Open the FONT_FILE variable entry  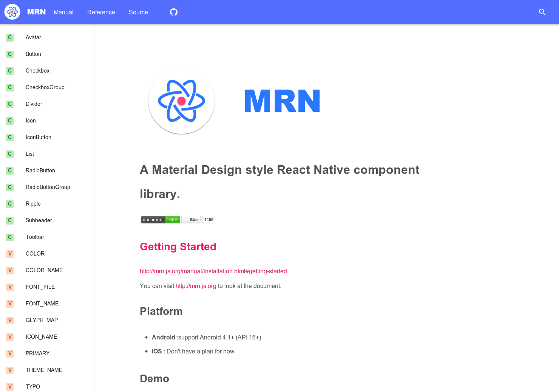pyautogui.click(x=40, y=287)
